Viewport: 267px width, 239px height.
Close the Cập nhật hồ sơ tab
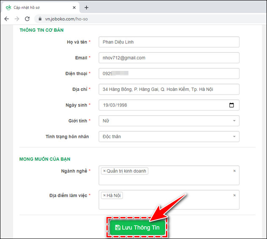click(74, 8)
